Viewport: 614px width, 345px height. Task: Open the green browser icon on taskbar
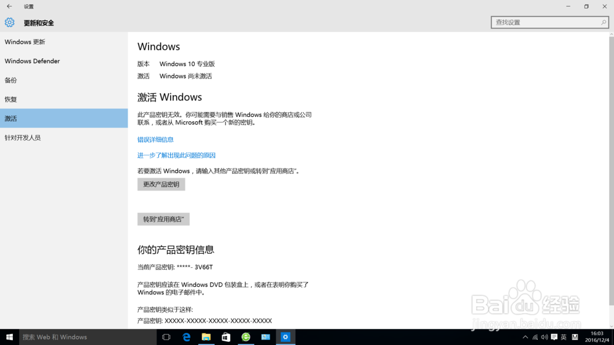tap(246, 337)
